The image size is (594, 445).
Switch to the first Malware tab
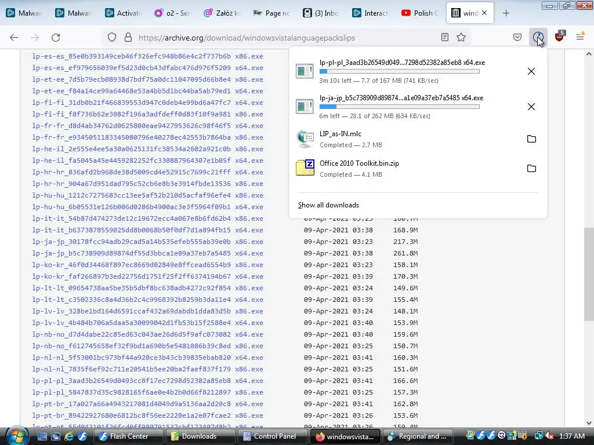[24, 13]
